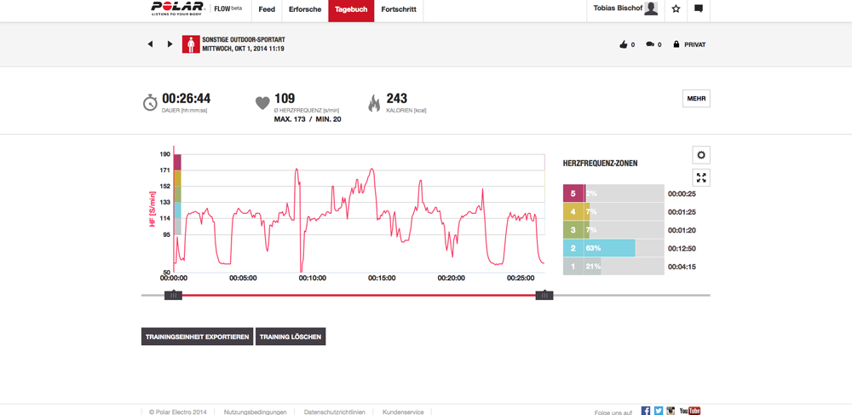
Task: Click the Training löschen button
Action: 291,337
